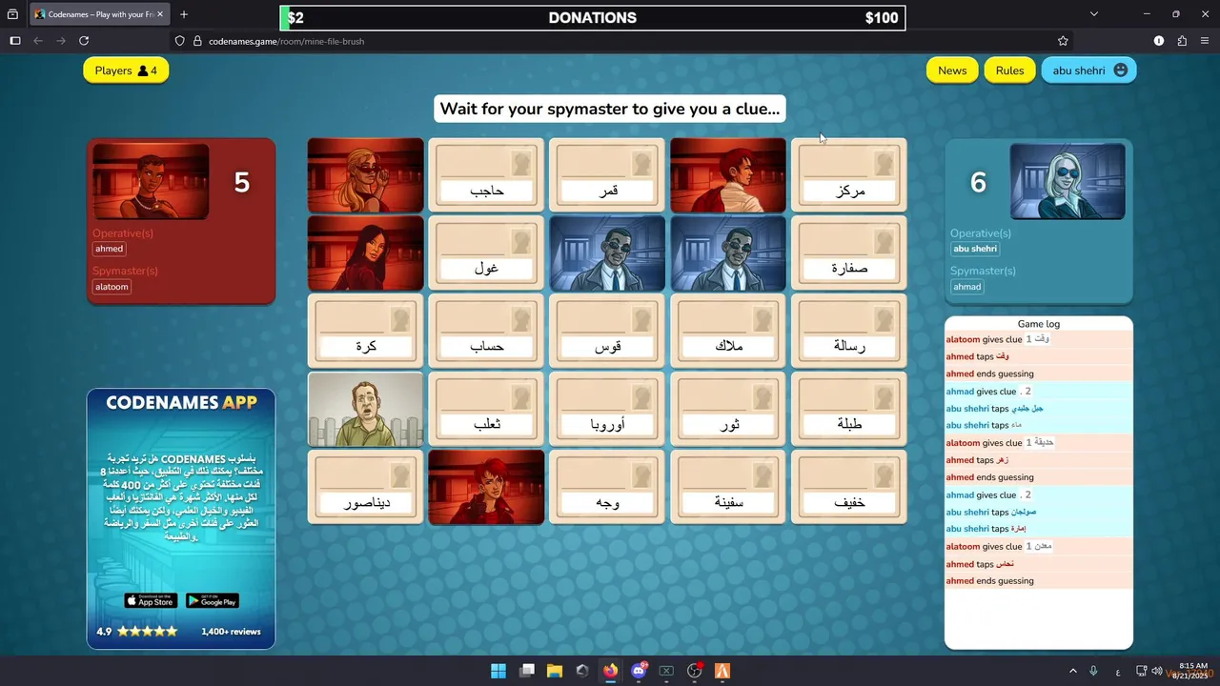The width and height of the screenshot is (1220, 686).
Task: Switch the input language indicator
Action: pos(1117,671)
